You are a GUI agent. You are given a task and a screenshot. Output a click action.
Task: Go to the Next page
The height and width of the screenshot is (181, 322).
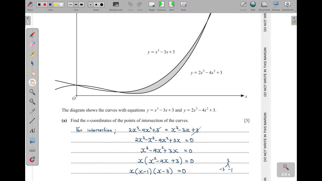172,6
